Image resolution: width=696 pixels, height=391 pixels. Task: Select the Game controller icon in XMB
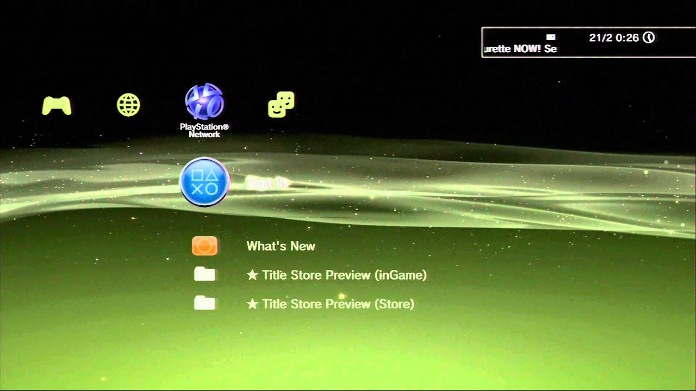click(57, 105)
